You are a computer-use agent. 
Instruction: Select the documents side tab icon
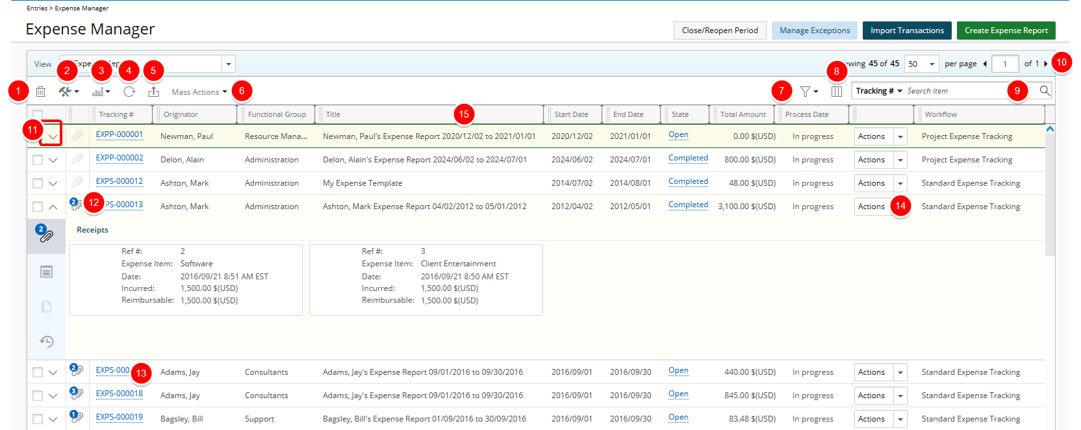46,307
